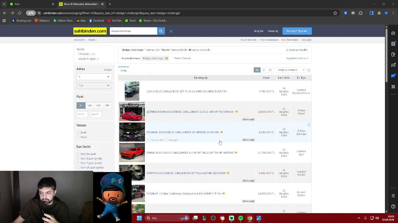
Task: Open the 'Otomobil (39)' category link
Action: point(87,54)
